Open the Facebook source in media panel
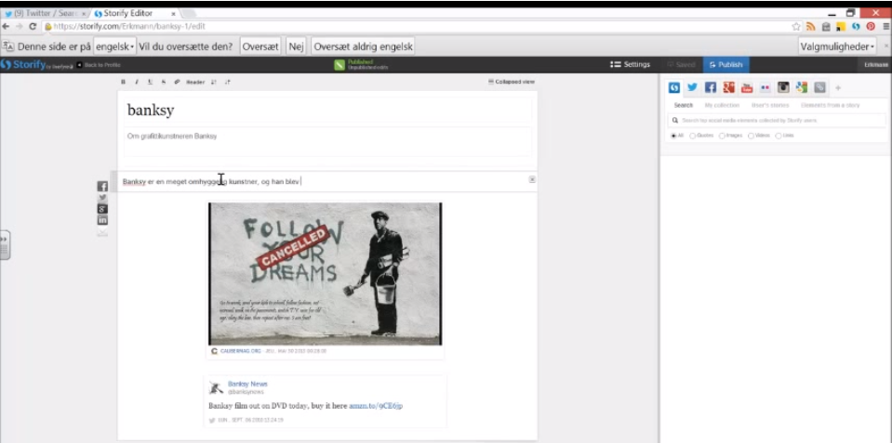Screen dimensions: 892x443 710,87
